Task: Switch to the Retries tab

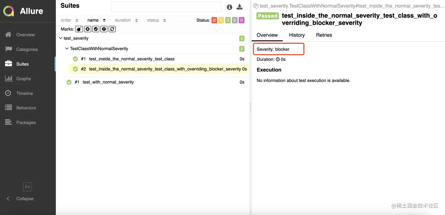Action: pyautogui.click(x=324, y=35)
